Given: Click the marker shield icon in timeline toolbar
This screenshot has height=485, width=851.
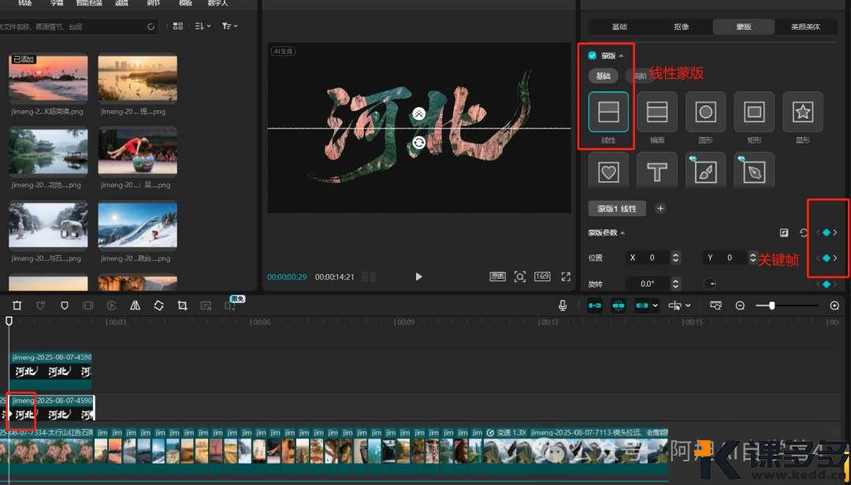Looking at the screenshot, I should (x=64, y=305).
